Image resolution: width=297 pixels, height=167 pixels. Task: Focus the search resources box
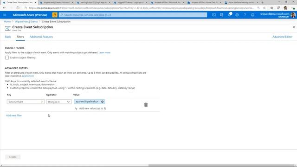pyautogui.click(x=133, y=15)
